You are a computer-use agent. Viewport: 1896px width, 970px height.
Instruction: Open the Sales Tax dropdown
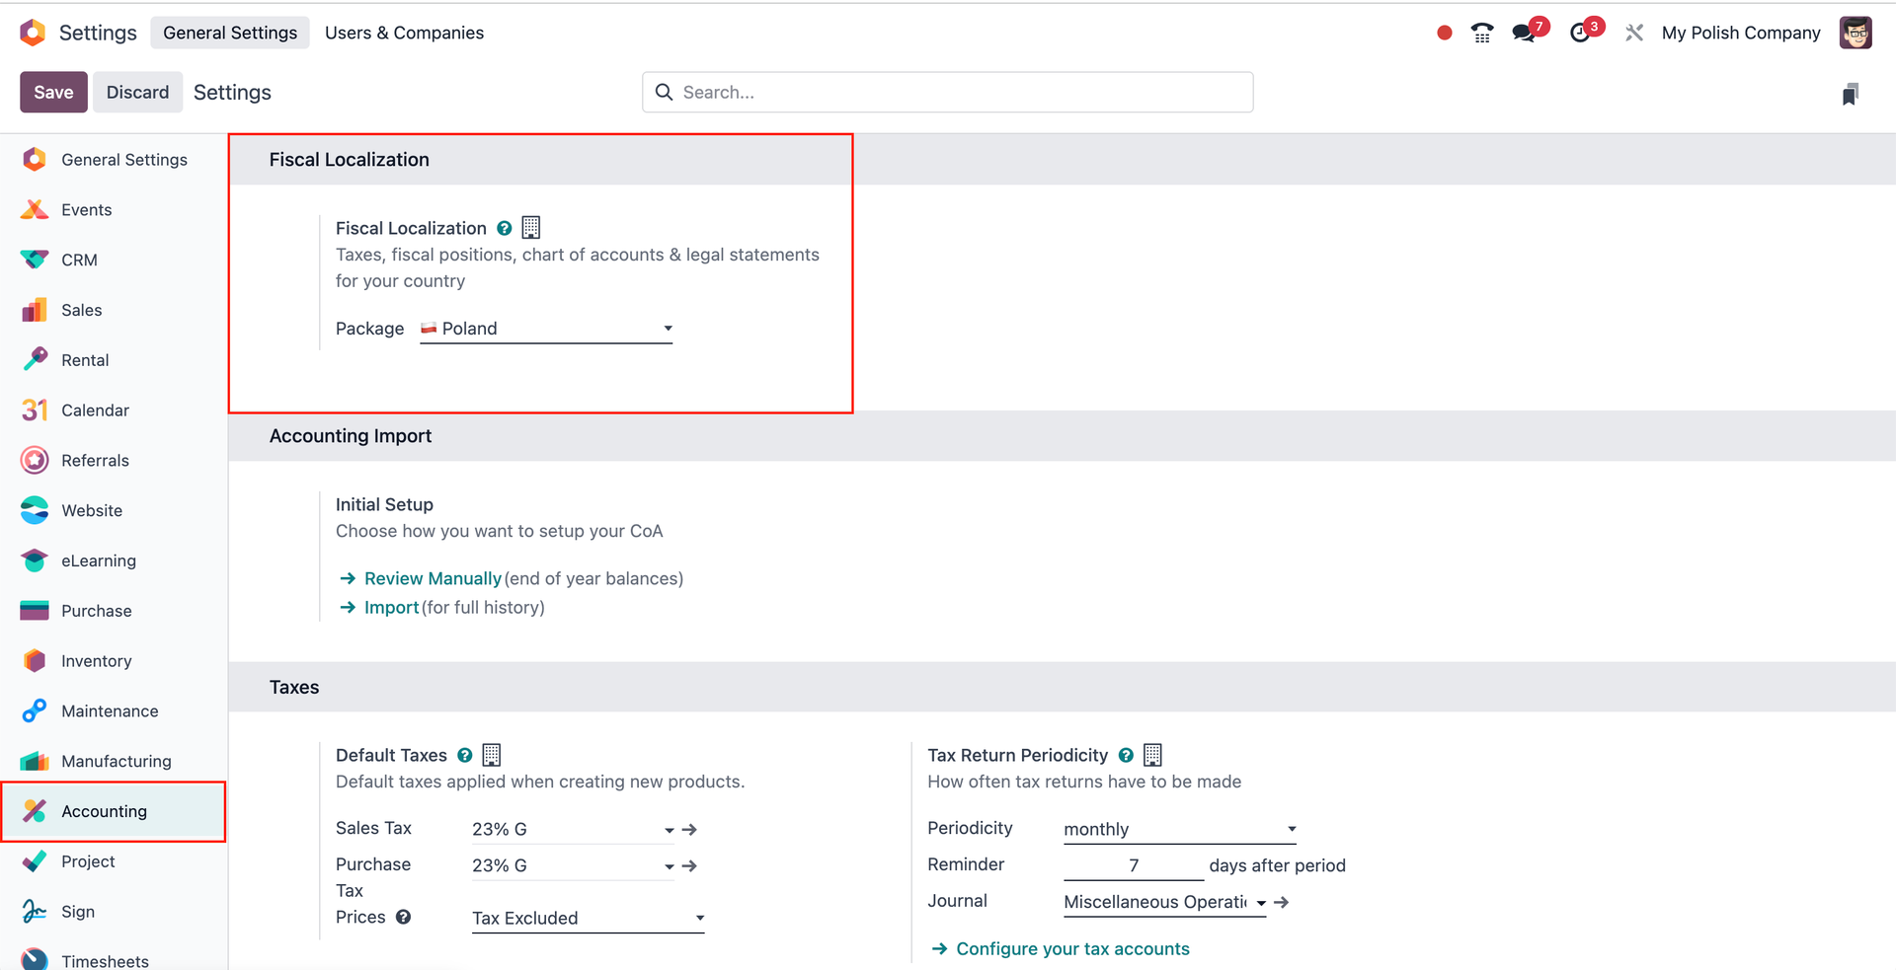[669, 830]
